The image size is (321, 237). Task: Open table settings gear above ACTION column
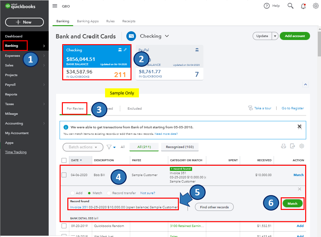pos(302,146)
